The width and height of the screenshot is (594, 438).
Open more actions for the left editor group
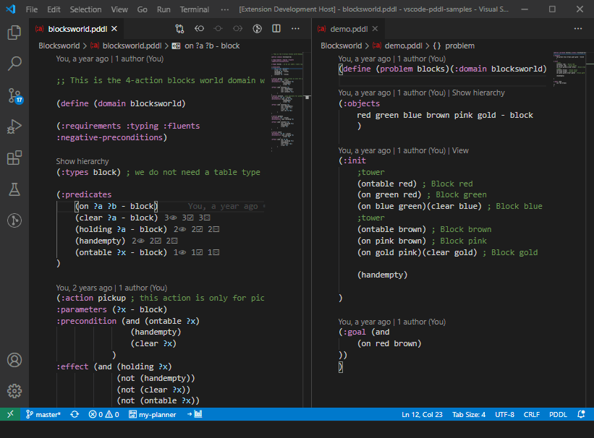tap(295, 29)
